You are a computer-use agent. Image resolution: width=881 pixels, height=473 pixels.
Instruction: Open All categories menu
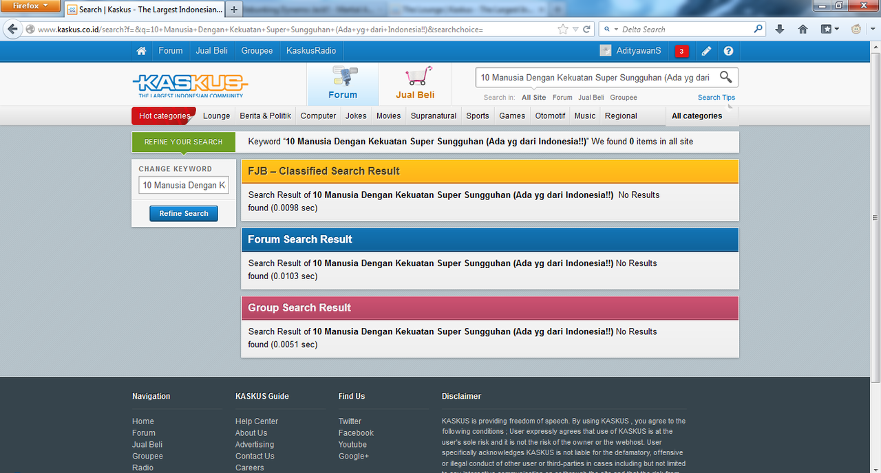click(697, 116)
